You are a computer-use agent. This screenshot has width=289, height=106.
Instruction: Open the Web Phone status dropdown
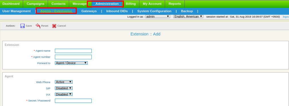tap(64, 82)
